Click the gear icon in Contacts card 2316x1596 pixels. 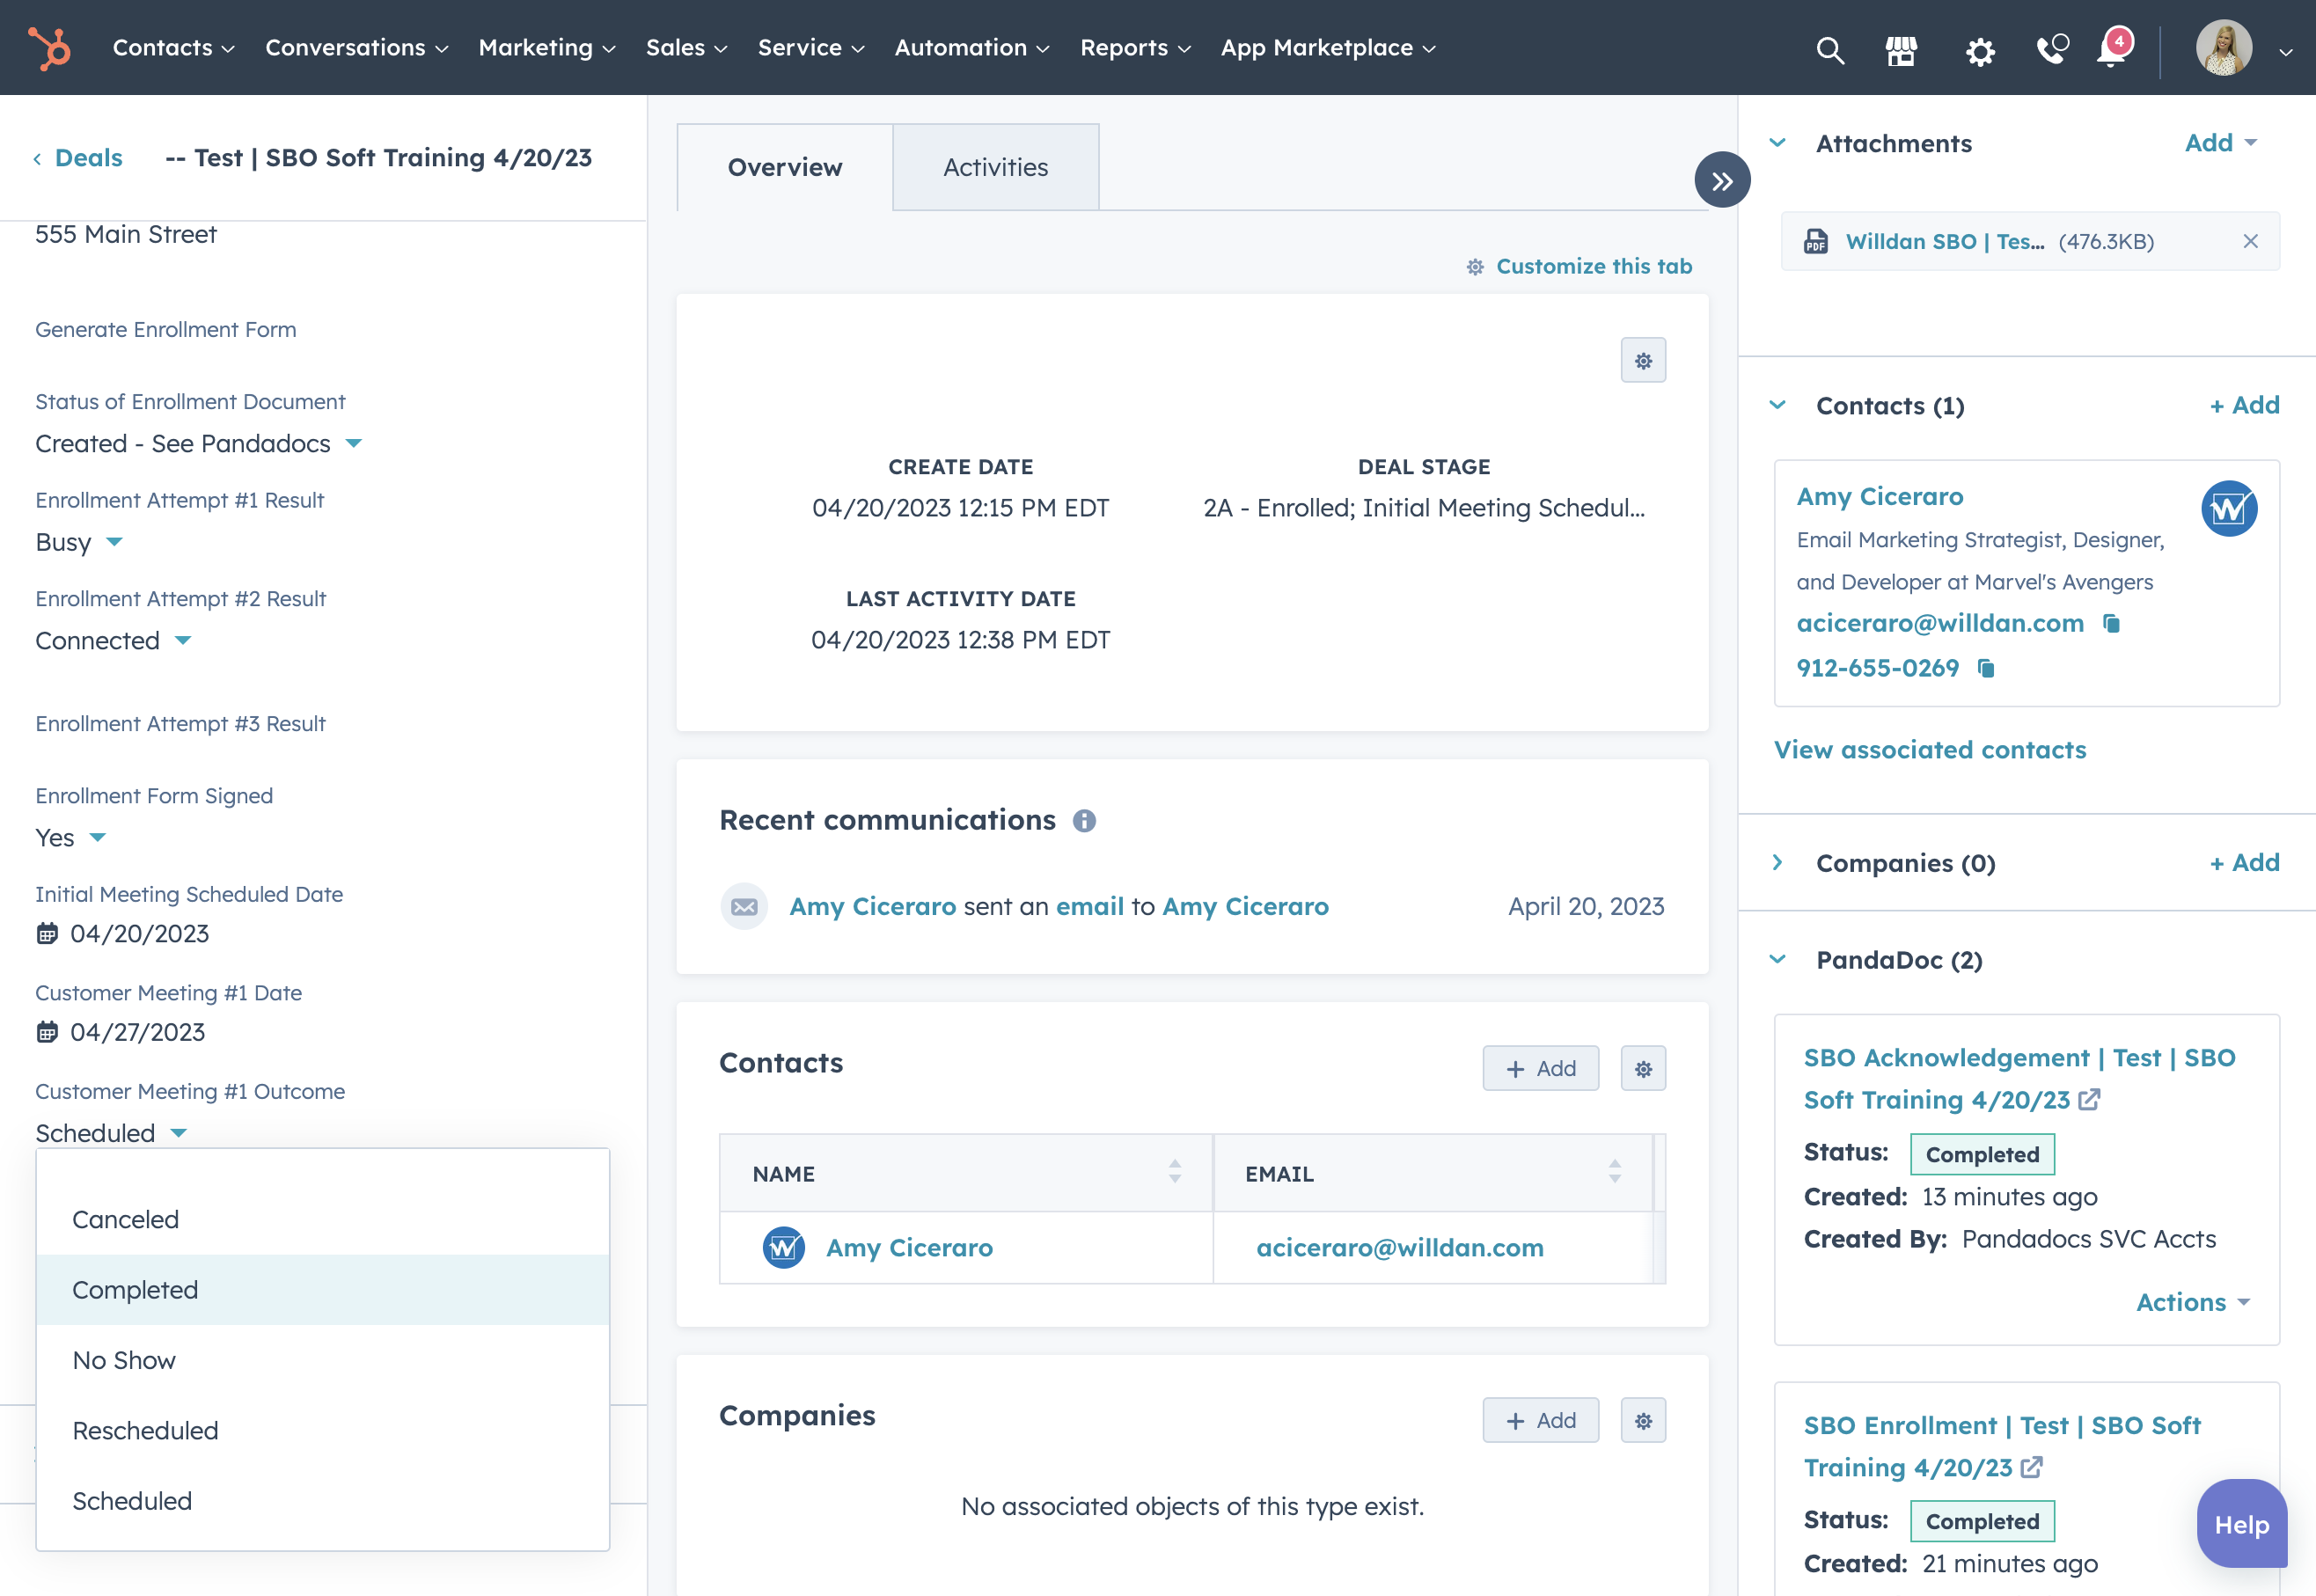1643,1069
